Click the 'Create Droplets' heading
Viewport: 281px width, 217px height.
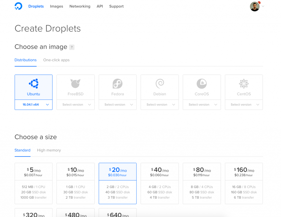pyautogui.click(x=48, y=28)
